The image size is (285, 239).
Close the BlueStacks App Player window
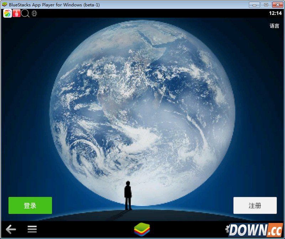click(278, 5)
